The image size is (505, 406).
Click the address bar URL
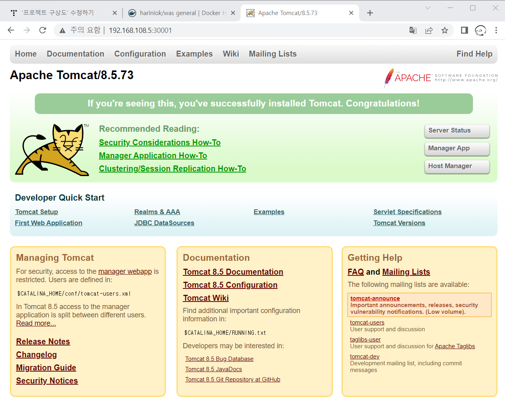click(x=140, y=30)
